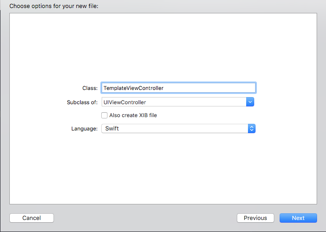Open the Subclass of dropdown arrow
The width and height of the screenshot is (326, 232).
(x=250, y=102)
